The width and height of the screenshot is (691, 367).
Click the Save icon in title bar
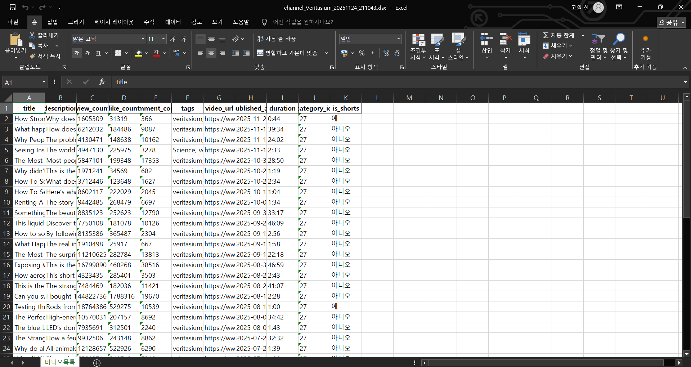[13, 7]
